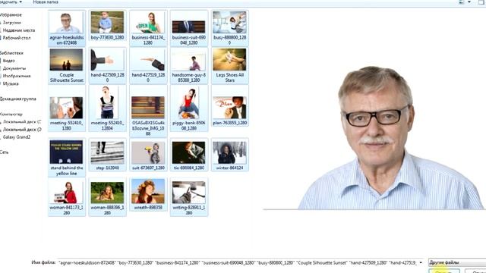The height and width of the screenshot is (273, 486).
Task: Select the agnar-hoeskuldsson-872408 photo thumbnail
Action: pyautogui.click(x=66, y=28)
